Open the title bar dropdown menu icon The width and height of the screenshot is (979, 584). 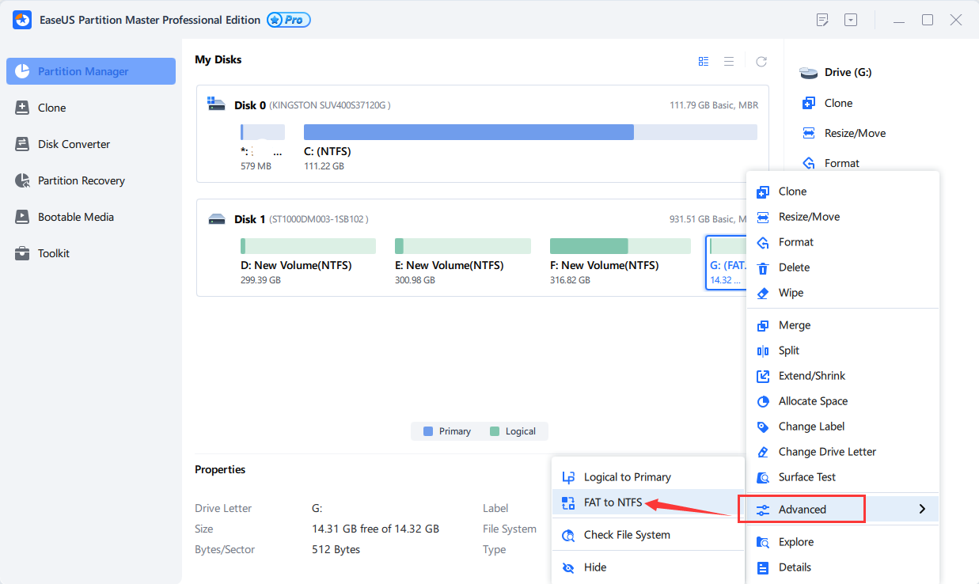click(x=851, y=20)
